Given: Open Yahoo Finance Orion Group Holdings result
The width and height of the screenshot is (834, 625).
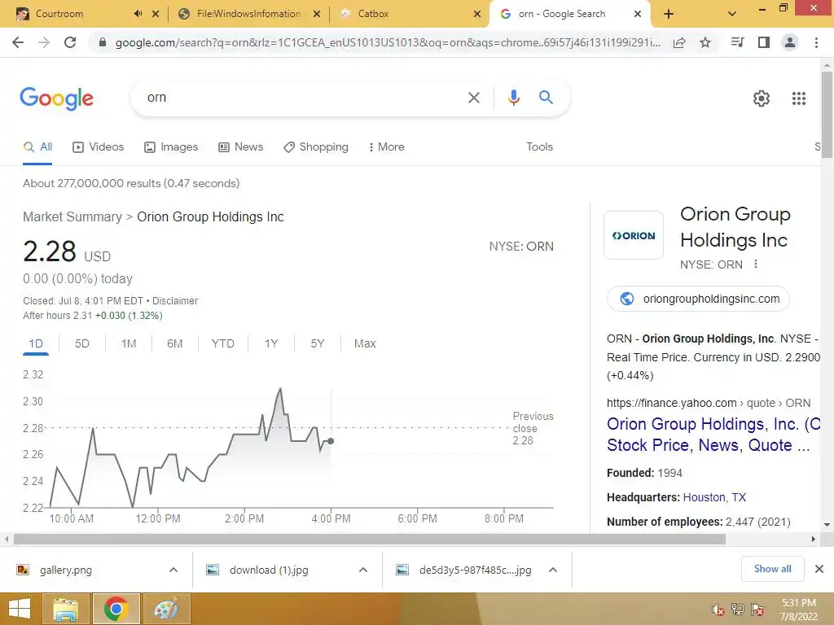Looking at the screenshot, I should coord(713,435).
